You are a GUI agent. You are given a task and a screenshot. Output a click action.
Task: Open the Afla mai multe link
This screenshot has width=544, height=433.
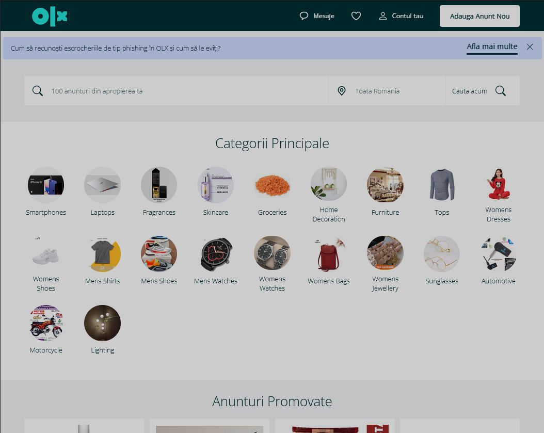(492, 46)
